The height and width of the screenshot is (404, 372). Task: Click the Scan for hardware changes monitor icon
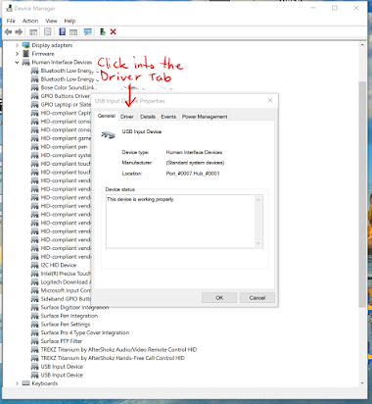[x=87, y=31]
